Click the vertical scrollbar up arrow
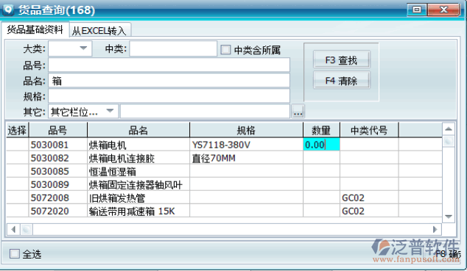This screenshot has width=467, height=271. pos(449,129)
